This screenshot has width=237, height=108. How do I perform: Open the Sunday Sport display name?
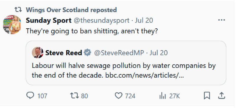tap(49, 20)
